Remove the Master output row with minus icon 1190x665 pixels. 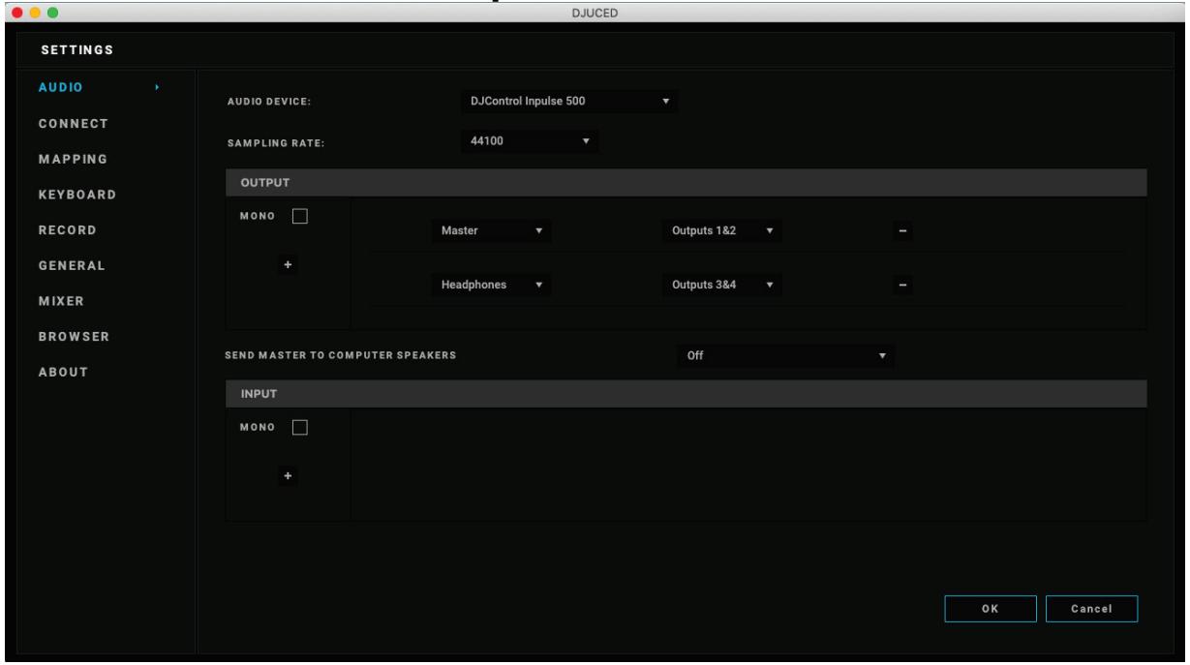click(901, 231)
